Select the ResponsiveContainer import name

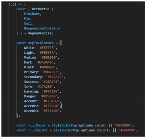(43, 28)
